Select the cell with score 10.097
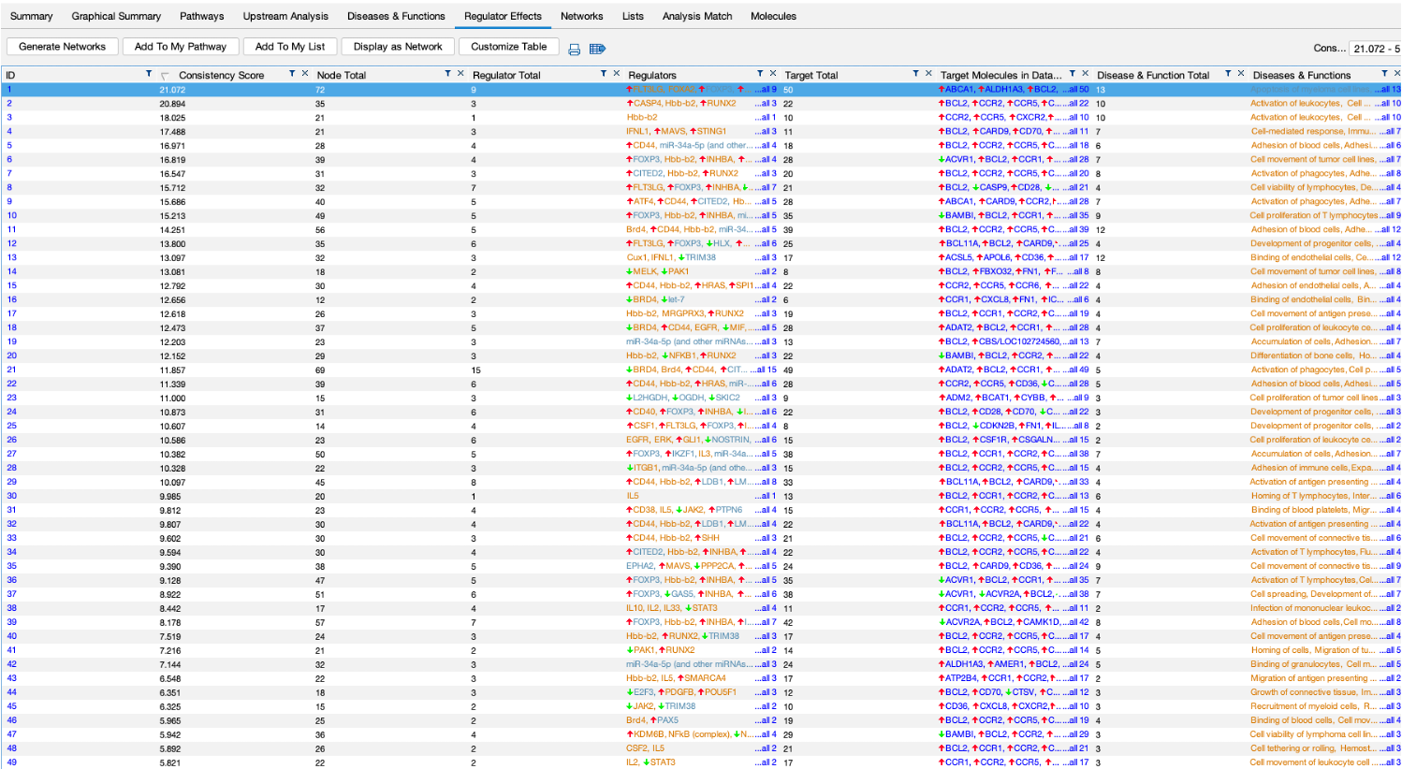The width and height of the screenshot is (1402, 769). pyautogui.click(x=172, y=483)
